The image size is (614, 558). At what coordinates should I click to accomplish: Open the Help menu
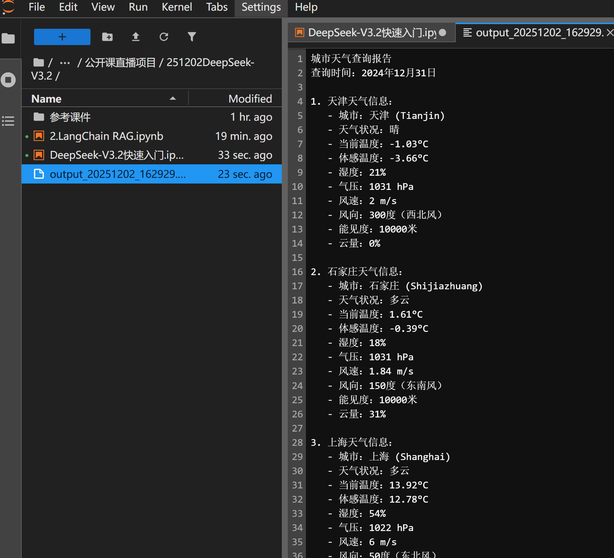pos(306,7)
